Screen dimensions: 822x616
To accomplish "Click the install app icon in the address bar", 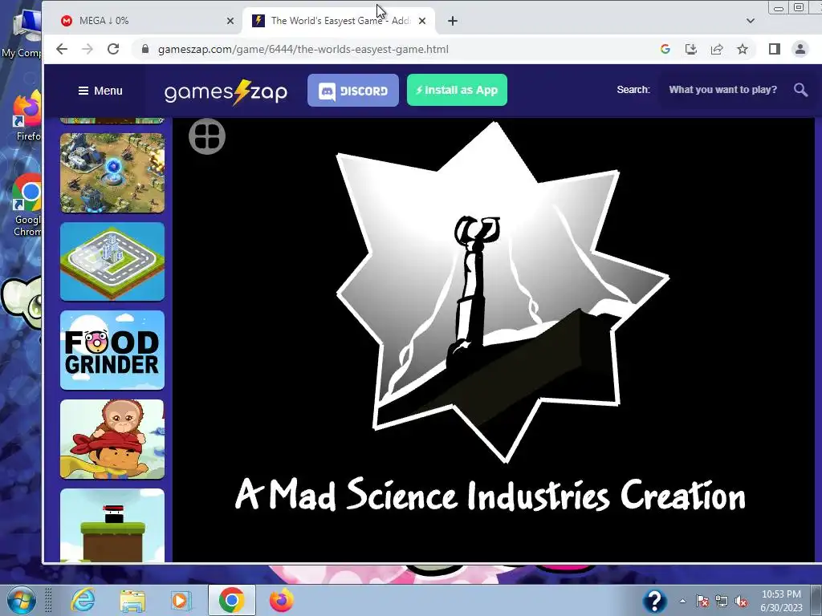I will pyautogui.click(x=691, y=49).
